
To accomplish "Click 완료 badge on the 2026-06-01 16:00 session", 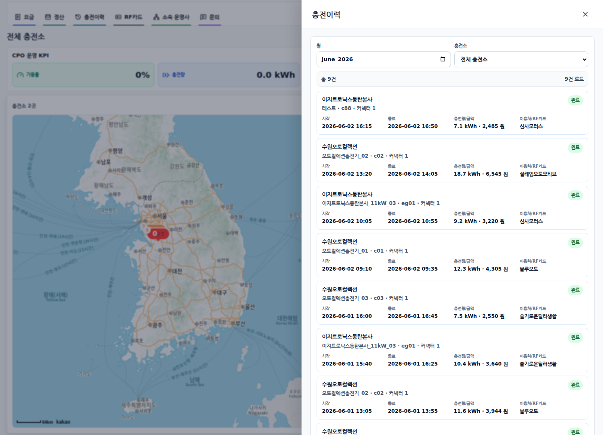I will coord(575,290).
